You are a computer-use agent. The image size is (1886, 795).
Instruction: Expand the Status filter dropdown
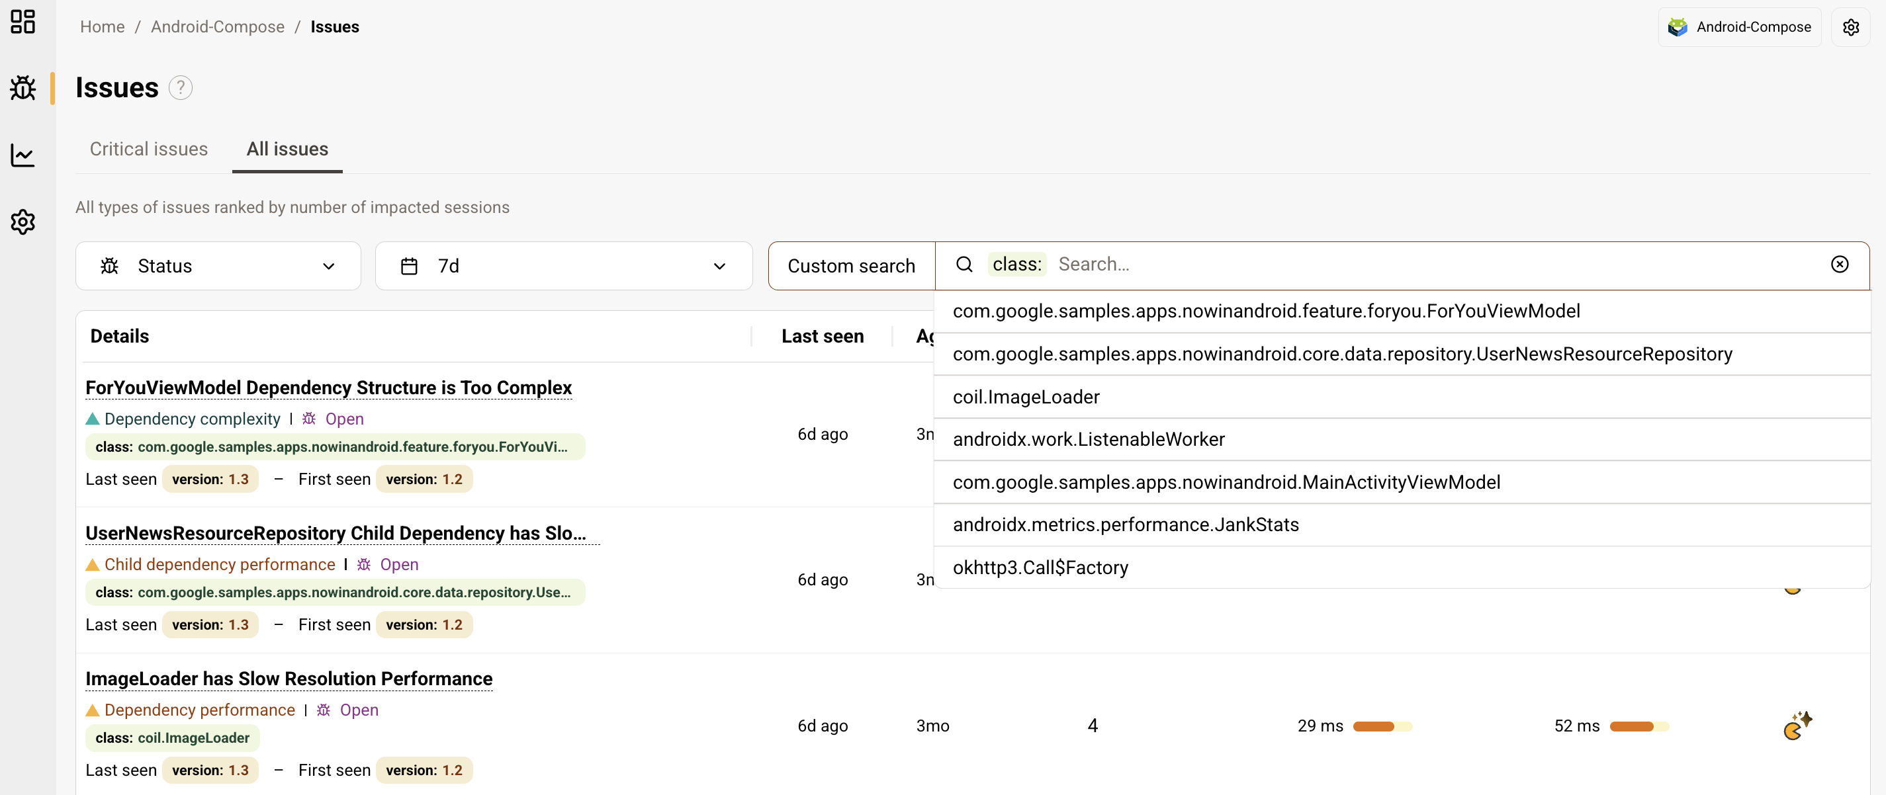click(218, 266)
